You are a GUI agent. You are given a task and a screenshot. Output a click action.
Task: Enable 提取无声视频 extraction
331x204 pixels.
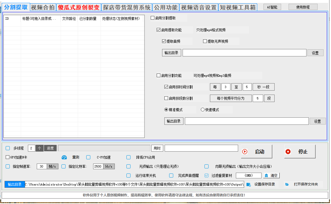[205, 41]
